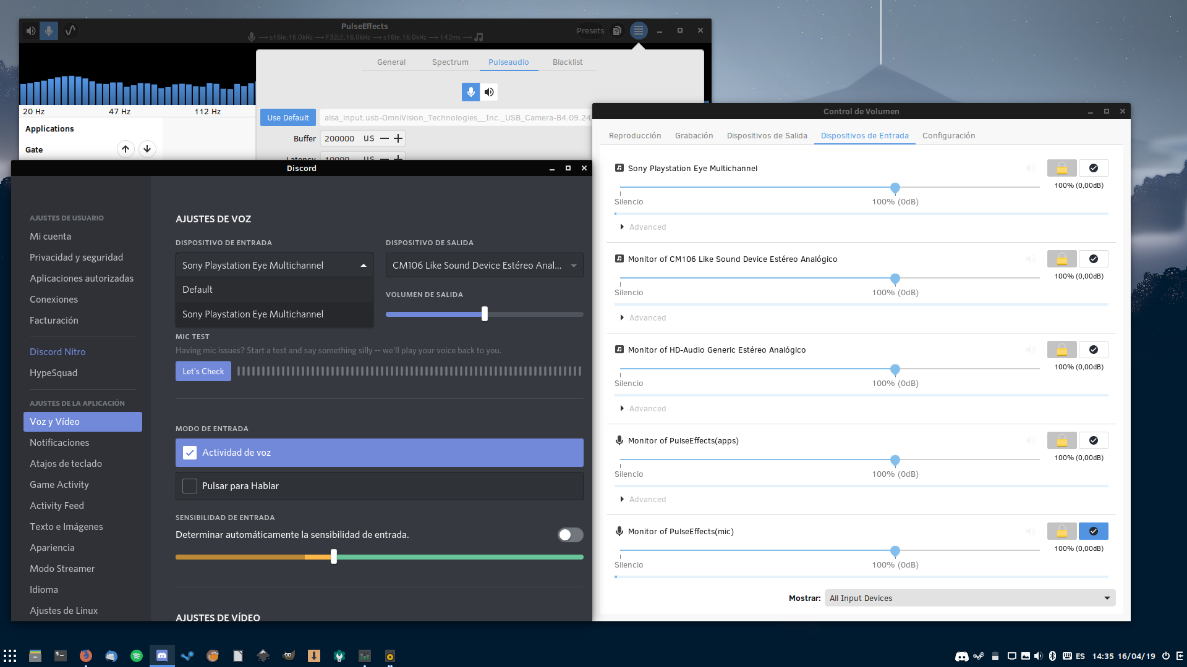Screen dimensions: 1187x667
Task: Toggle automatic input sensitivity detection switch
Action: tap(569, 535)
